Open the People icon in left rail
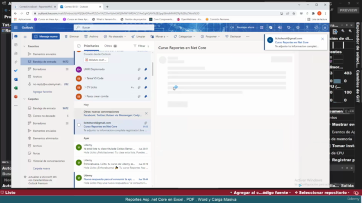This screenshot has width=362, height=203. (16, 54)
